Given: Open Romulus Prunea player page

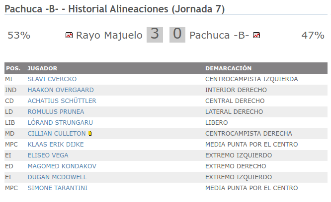Looking at the screenshot, I should coord(56,112).
